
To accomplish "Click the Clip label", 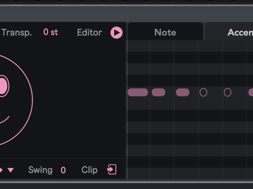I will click(89, 170).
